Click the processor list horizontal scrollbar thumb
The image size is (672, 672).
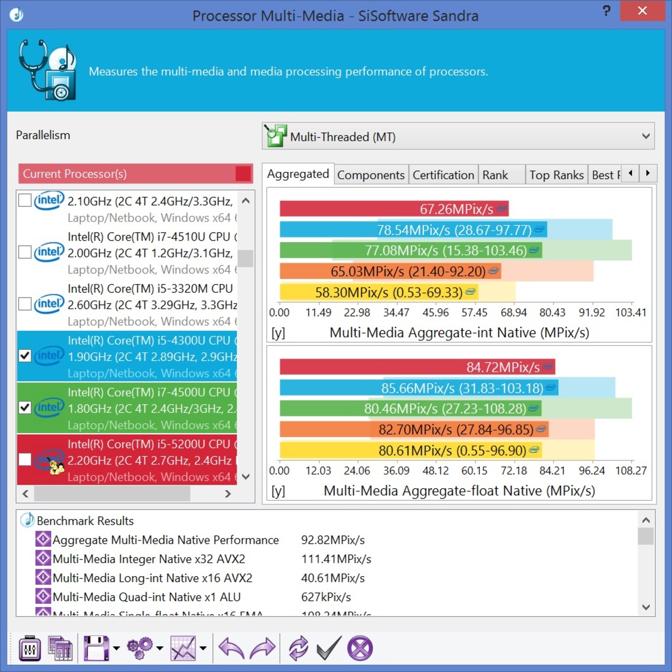click(112, 494)
